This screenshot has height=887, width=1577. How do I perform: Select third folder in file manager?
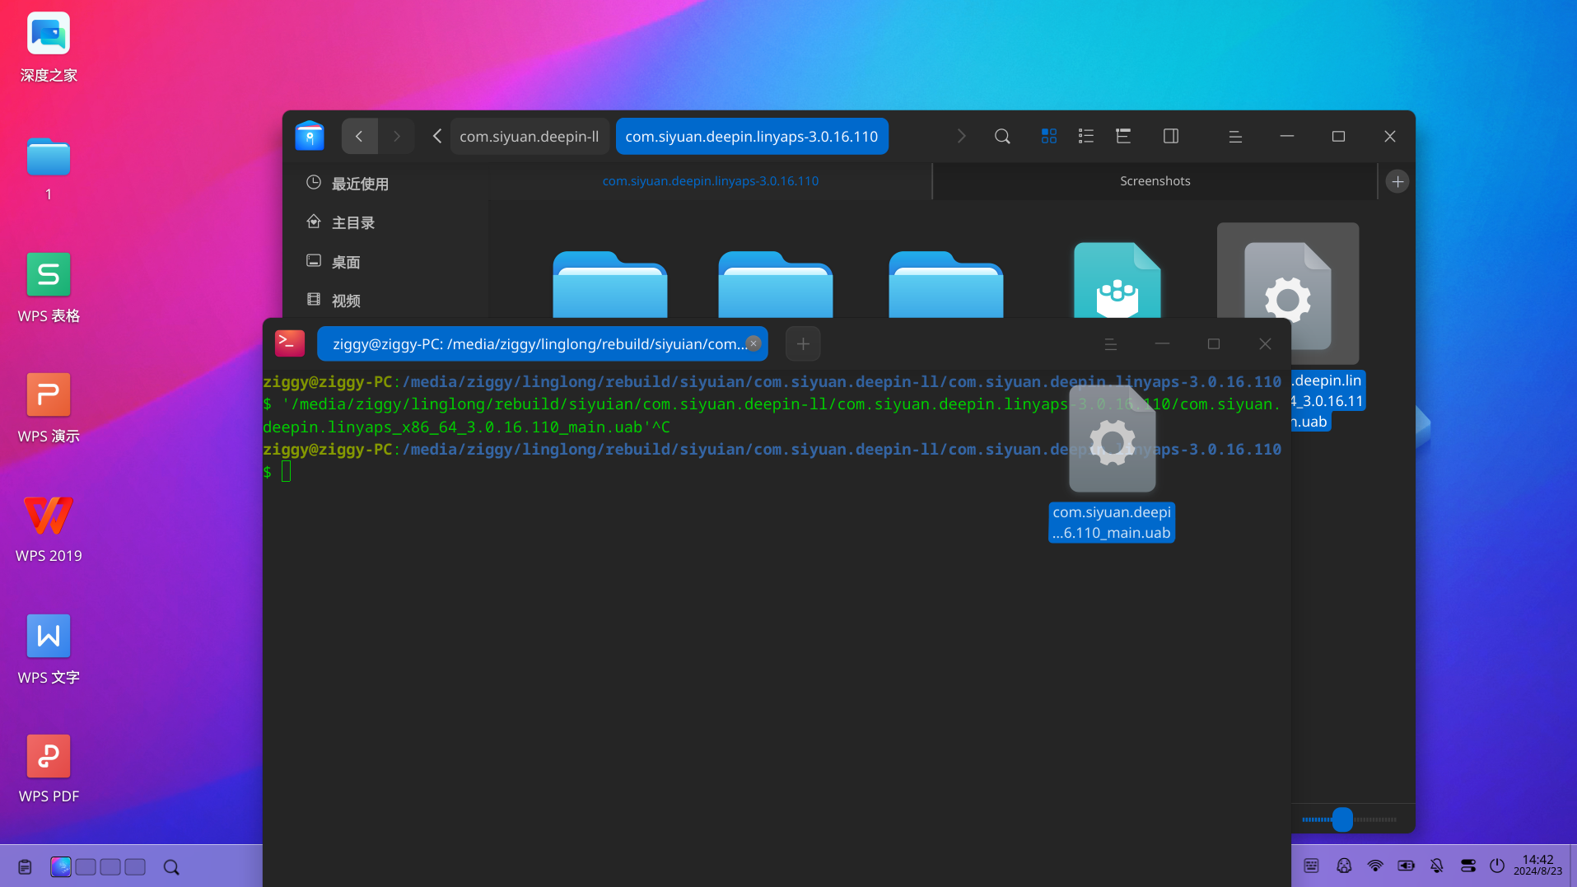click(x=945, y=284)
